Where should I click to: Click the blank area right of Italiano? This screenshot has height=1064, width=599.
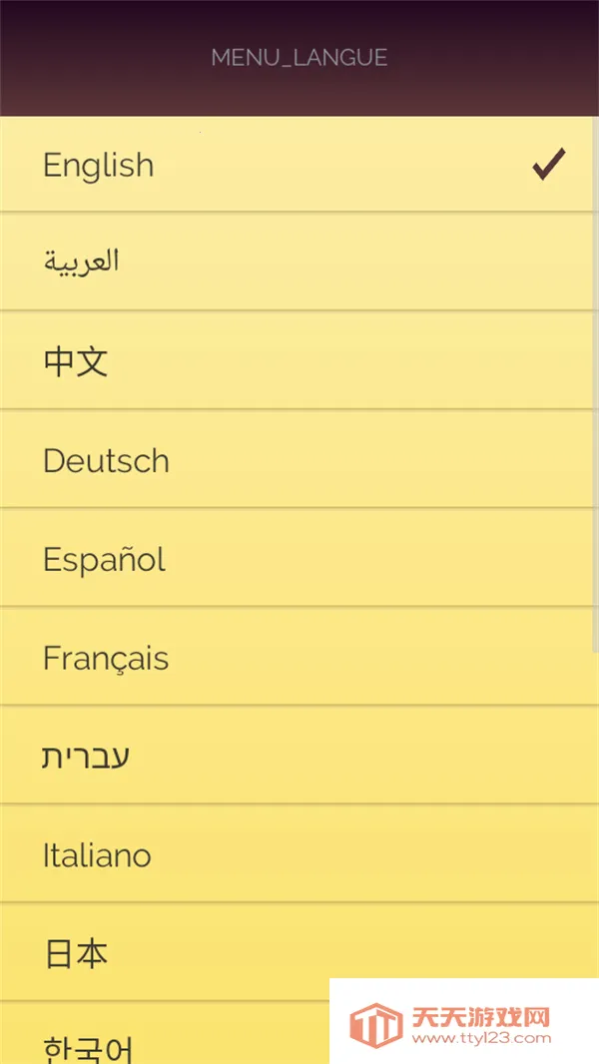pyautogui.click(x=379, y=855)
